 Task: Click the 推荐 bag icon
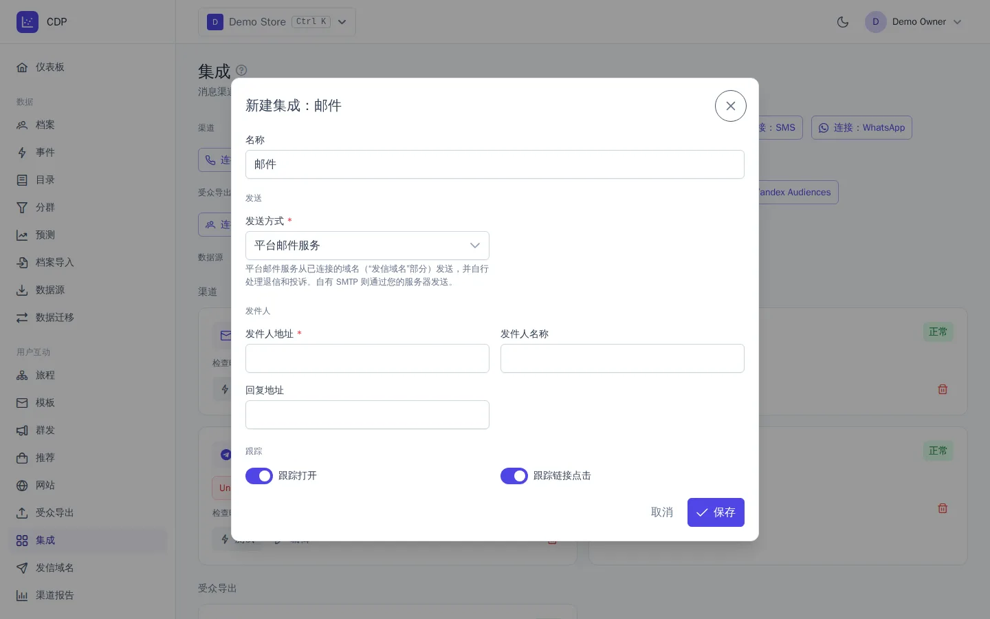pyautogui.click(x=22, y=458)
